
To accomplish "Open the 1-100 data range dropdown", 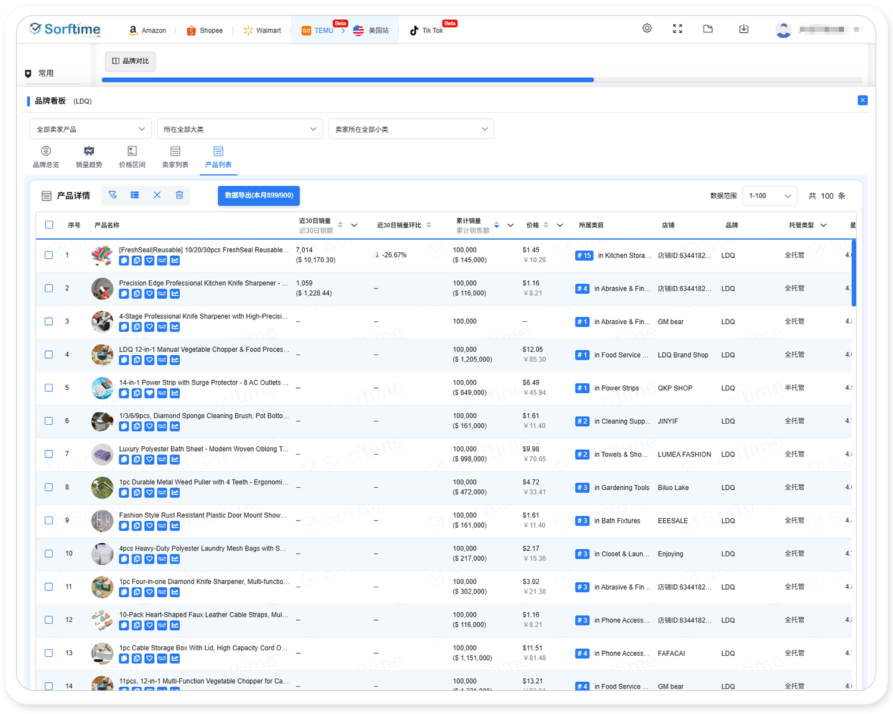I will 769,196.
